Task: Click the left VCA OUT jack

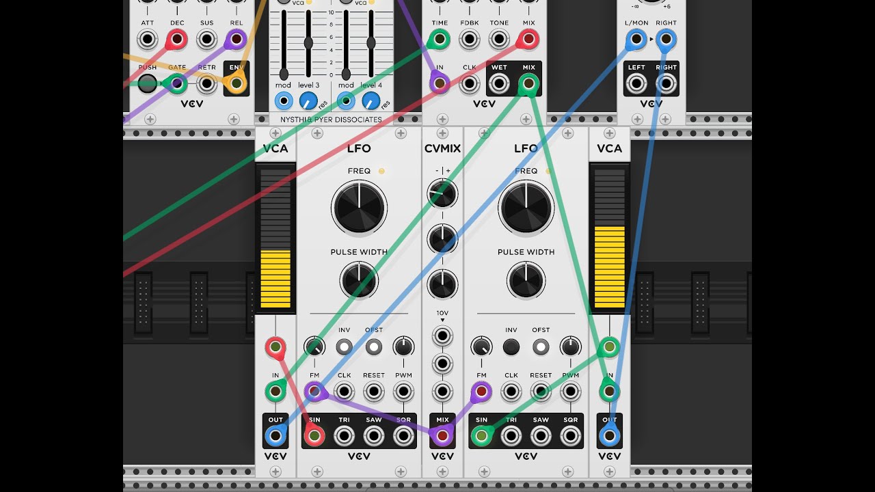Action: (275, 435)
